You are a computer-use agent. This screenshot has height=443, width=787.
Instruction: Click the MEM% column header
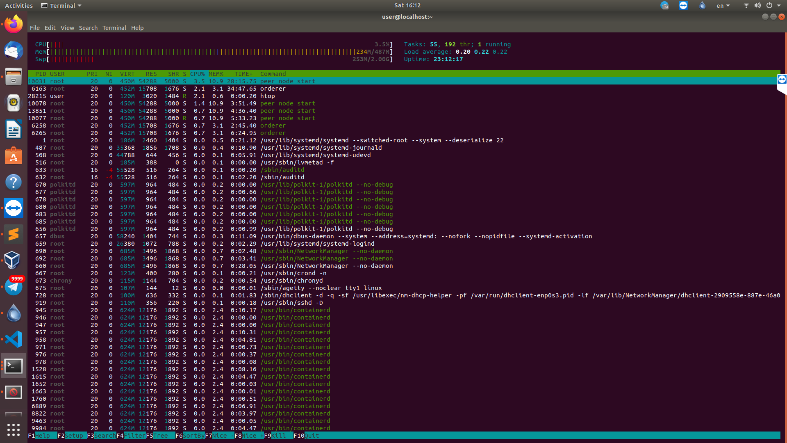(216, 74)
